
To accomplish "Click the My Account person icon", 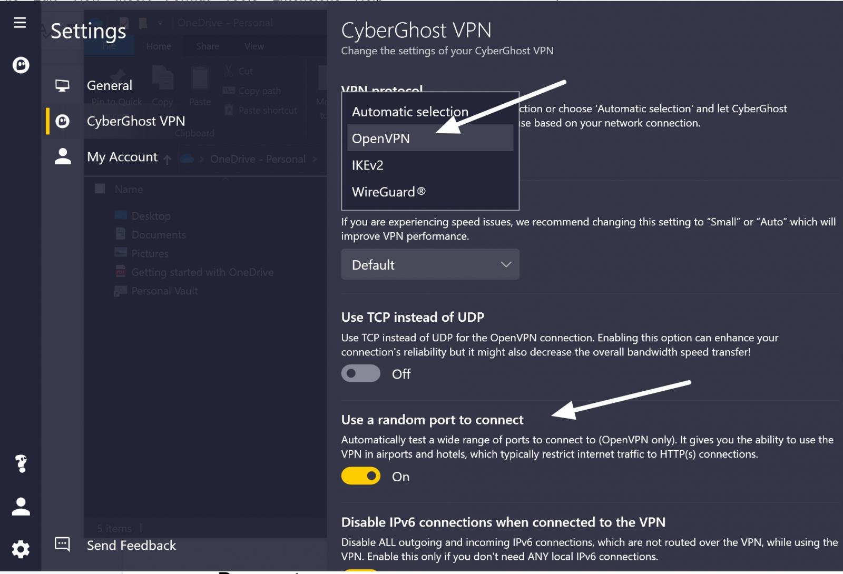I will pyautogui.click(x=62, y=155).
